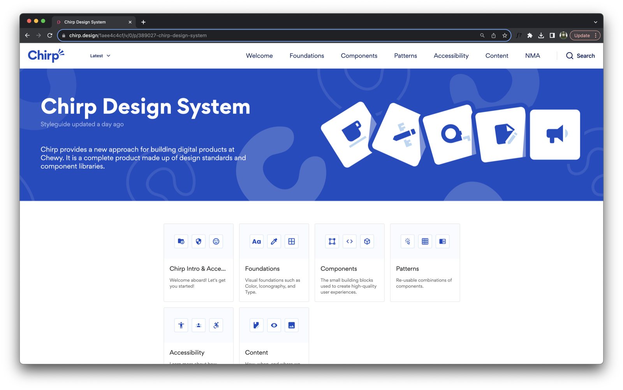Click the sidebar layout icon in Patterns card
623x390 pixels.
tap(443, 241)
